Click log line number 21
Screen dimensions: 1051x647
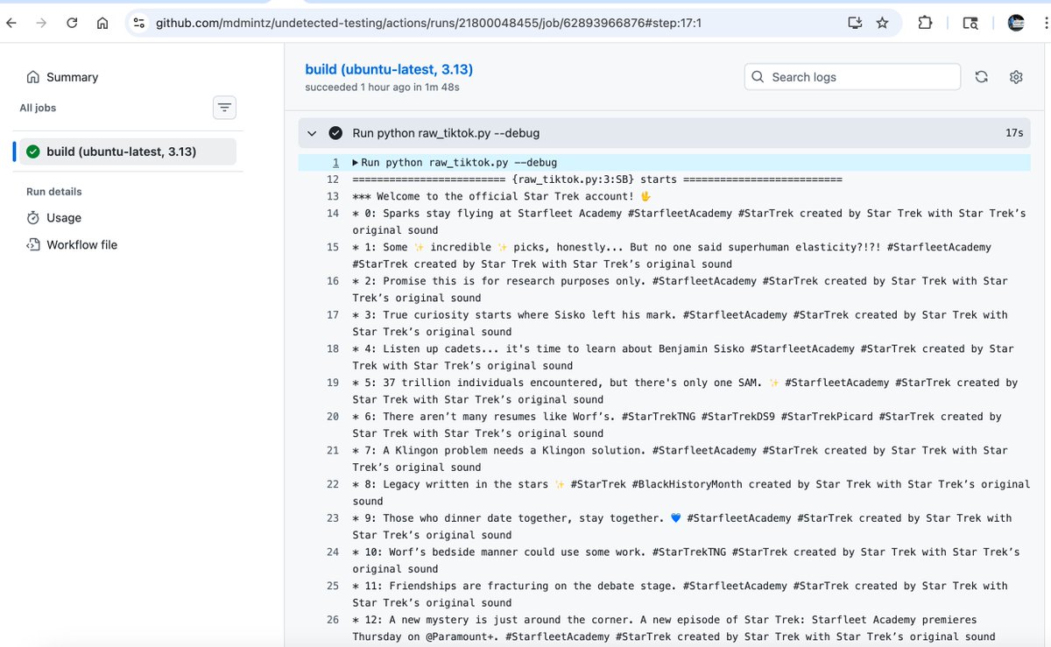[333, 450]
